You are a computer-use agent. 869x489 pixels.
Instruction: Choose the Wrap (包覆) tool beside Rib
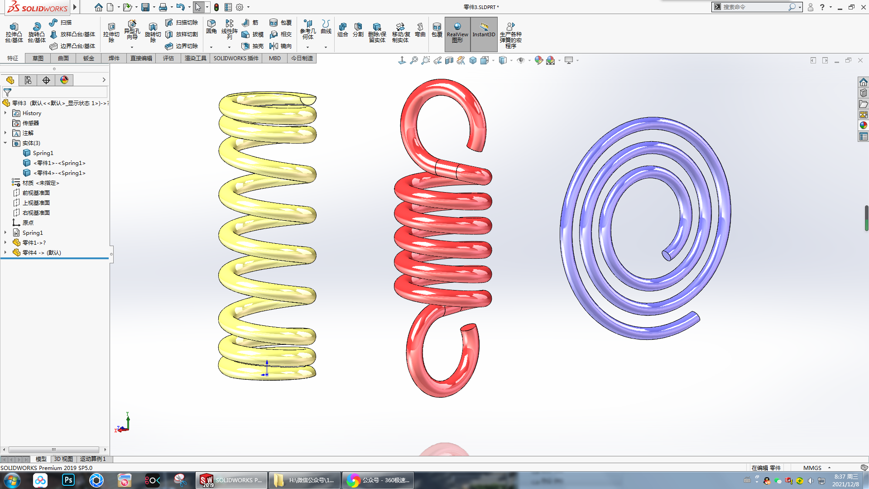point(280,22)
